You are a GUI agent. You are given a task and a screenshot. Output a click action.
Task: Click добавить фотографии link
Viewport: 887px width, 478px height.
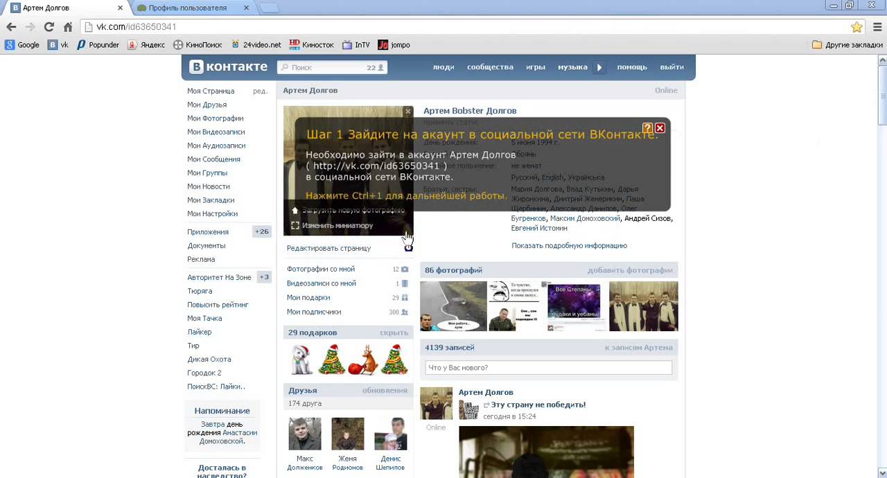pos(630,270)
